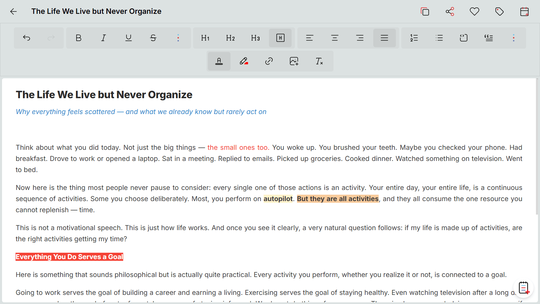The width and height of the screenshot is (540, 304).
Task: Go back using the arrow
Action: [13, 11]
